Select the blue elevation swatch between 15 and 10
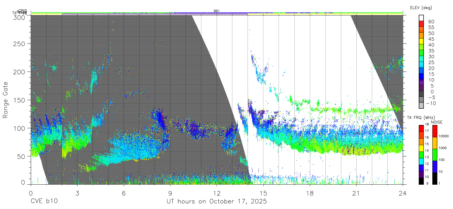Viewport: 453px width, 209px height. [x=421, y=76]
